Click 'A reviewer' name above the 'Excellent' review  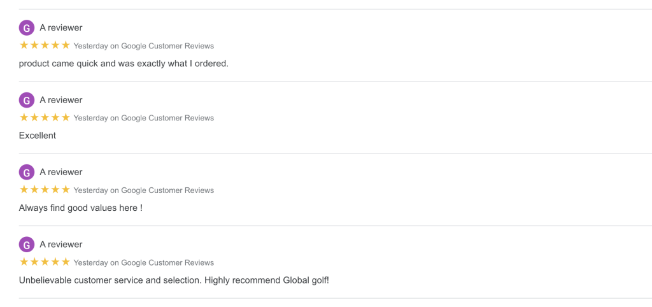tap(61, 100)
